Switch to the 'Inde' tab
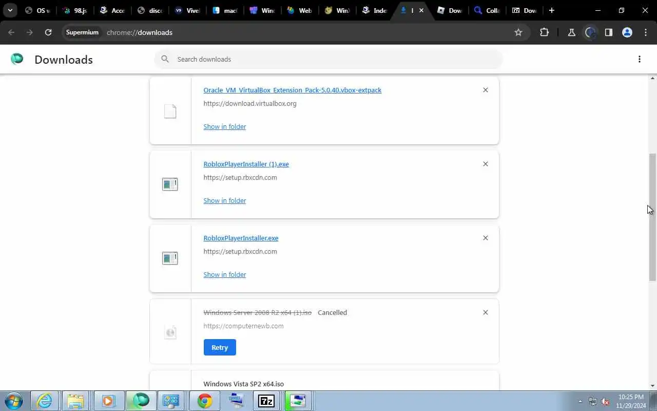The image size is (657, 411). tap(374, 10)
